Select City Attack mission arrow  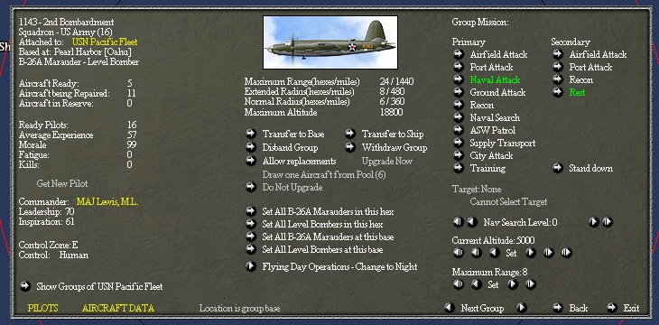click(458, 155)
